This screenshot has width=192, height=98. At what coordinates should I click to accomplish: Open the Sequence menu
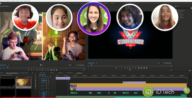8,1
